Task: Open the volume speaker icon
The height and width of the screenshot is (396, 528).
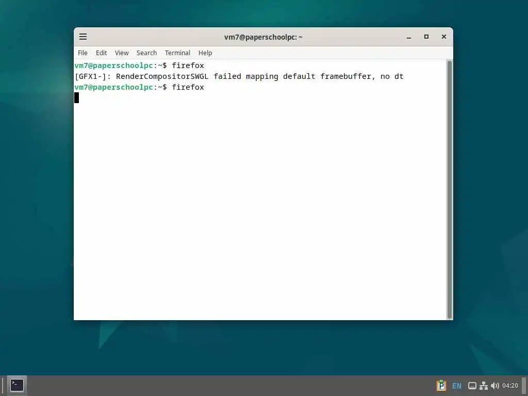Action: click(x=494, y=386)
